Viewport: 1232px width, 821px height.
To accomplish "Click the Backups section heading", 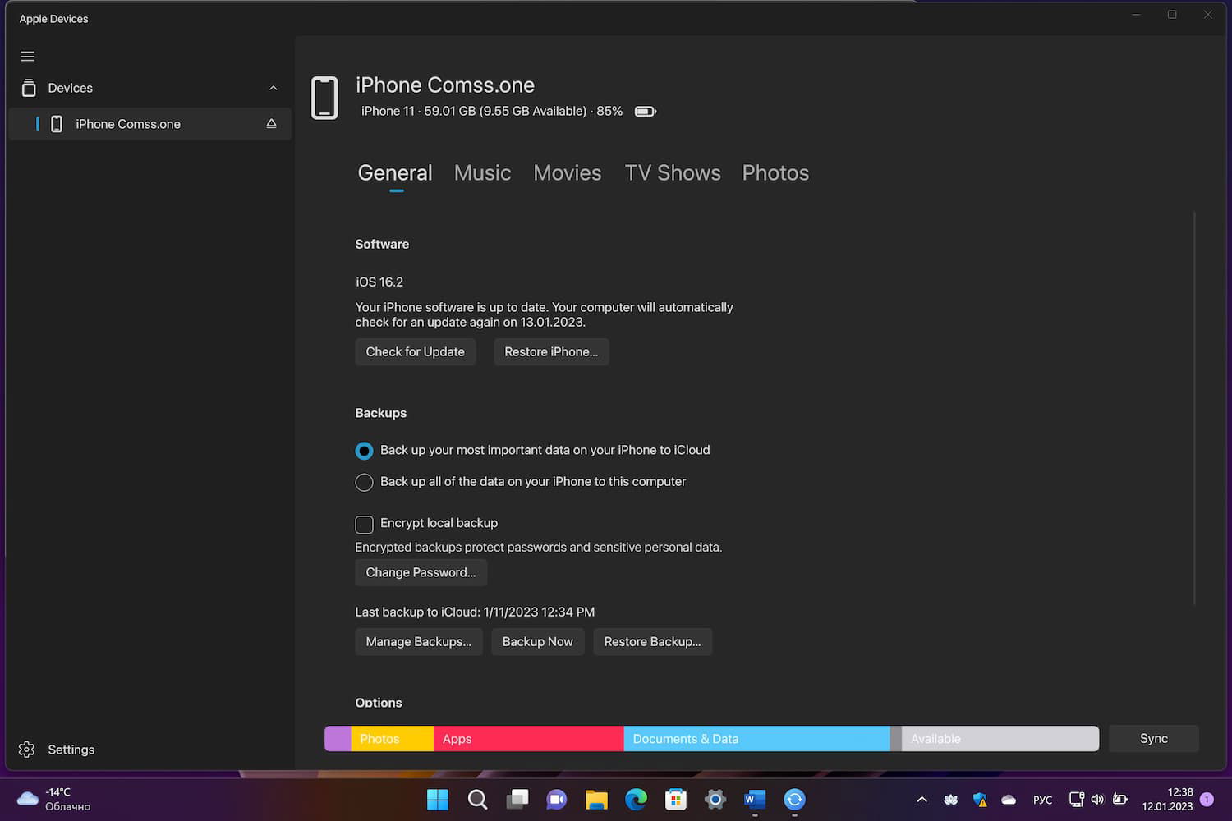I will pos(381,413).
